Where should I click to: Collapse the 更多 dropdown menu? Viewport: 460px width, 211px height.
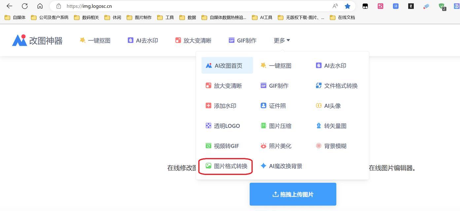(282, 40)
